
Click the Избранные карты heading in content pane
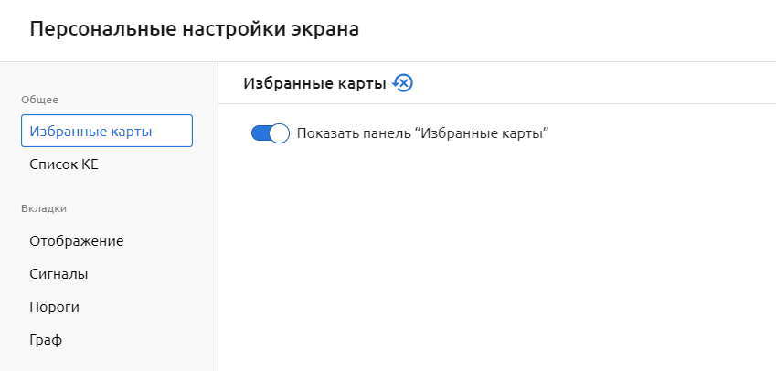(314, 83)
